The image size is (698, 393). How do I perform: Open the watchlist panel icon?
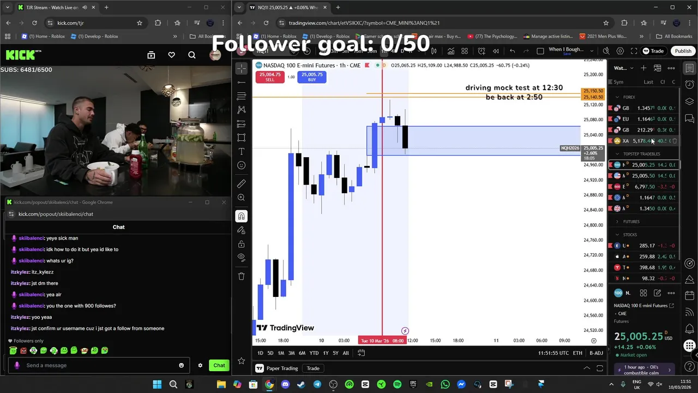(690, 68)
